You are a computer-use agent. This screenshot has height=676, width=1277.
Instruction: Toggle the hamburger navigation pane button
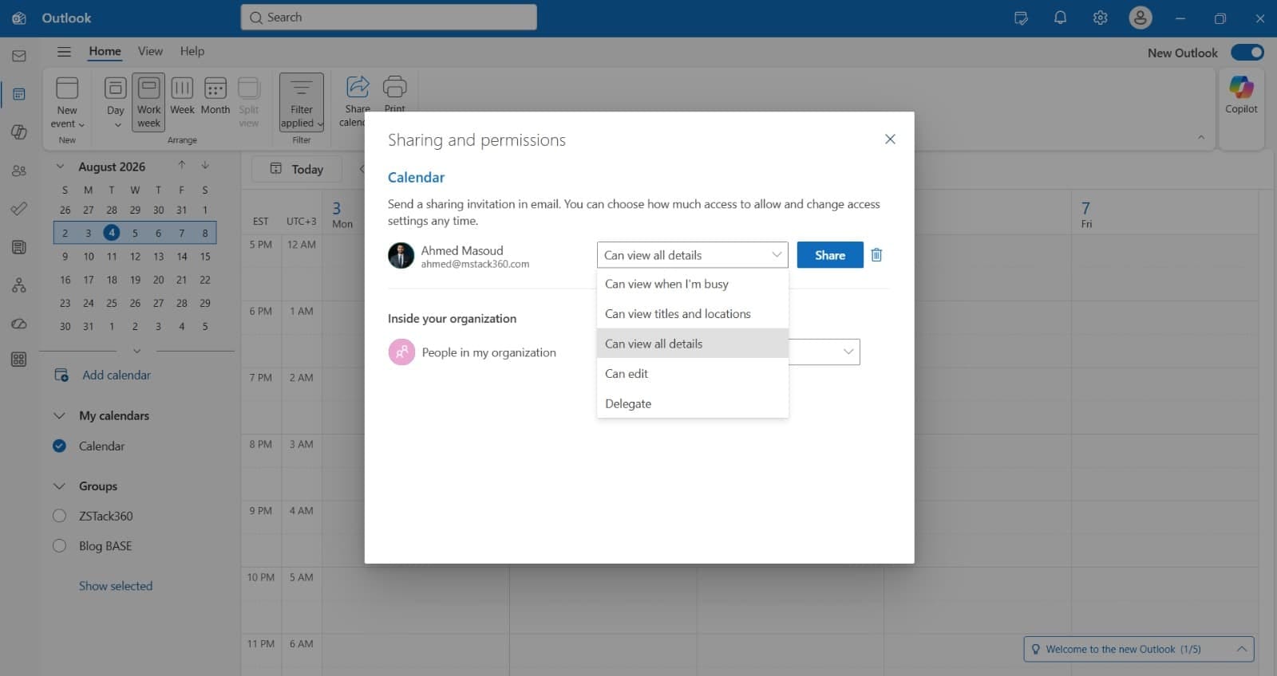coord(64,52)
